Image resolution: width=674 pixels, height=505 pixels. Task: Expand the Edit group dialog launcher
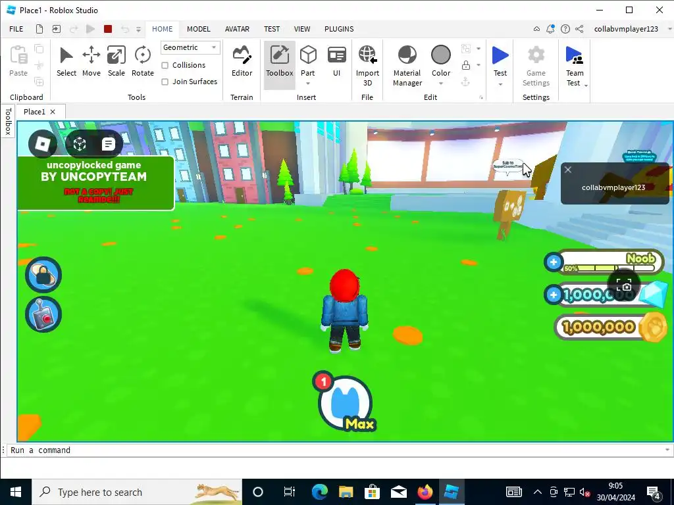click(x=481, y=97)
